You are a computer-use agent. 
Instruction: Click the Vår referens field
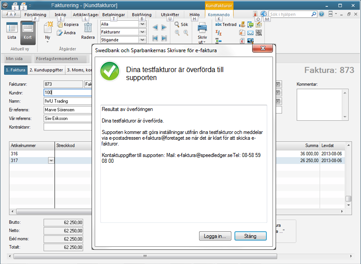click(68, 119)
